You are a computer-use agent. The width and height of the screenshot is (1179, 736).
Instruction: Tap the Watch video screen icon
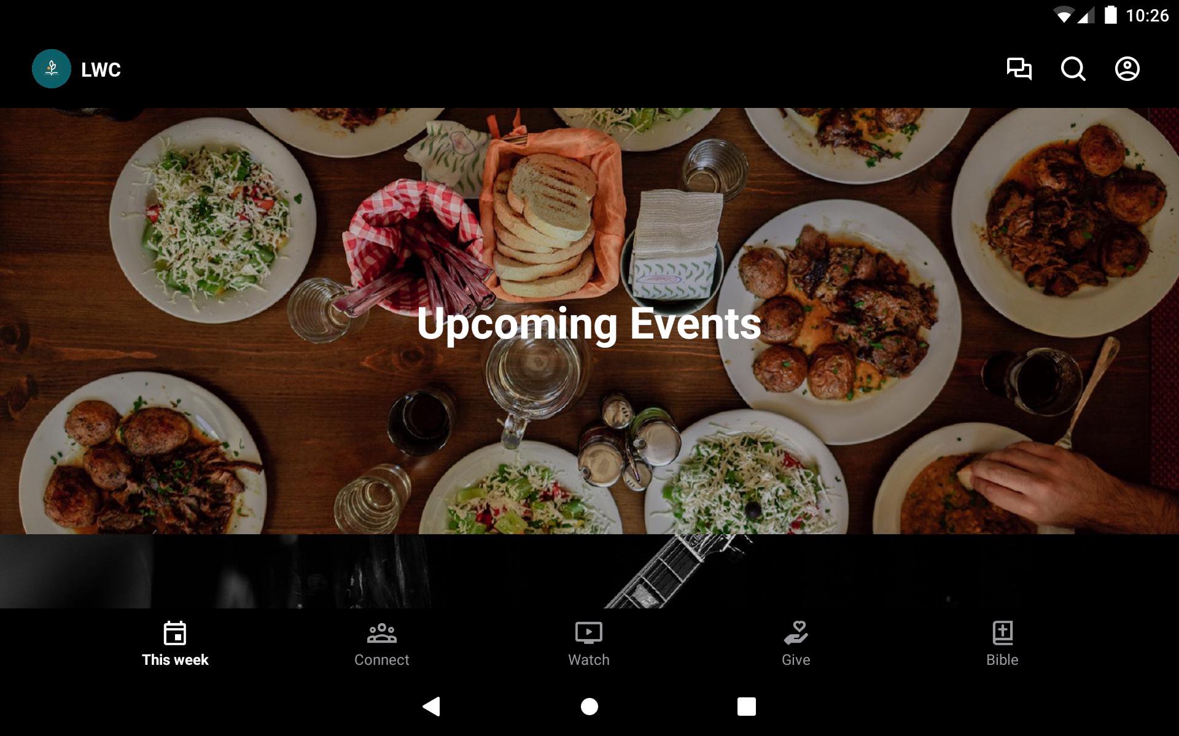[x=588, y=633]
